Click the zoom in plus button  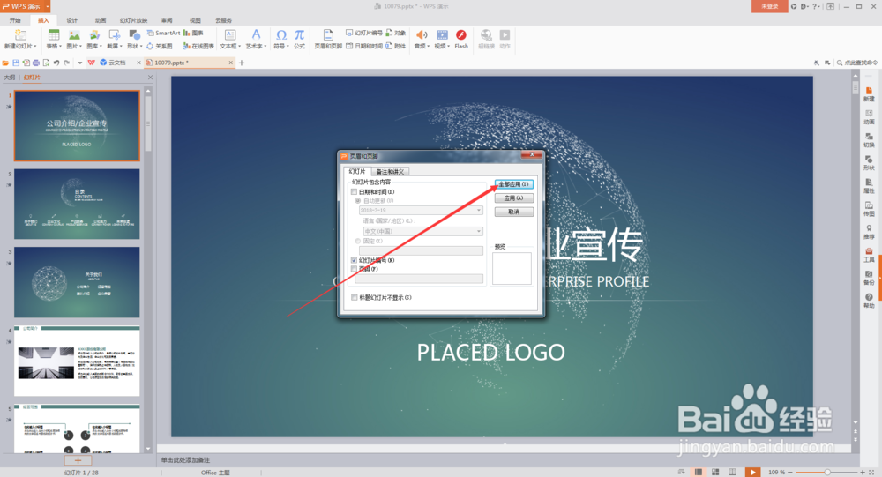pyautogui.click(x=863, y=472)
